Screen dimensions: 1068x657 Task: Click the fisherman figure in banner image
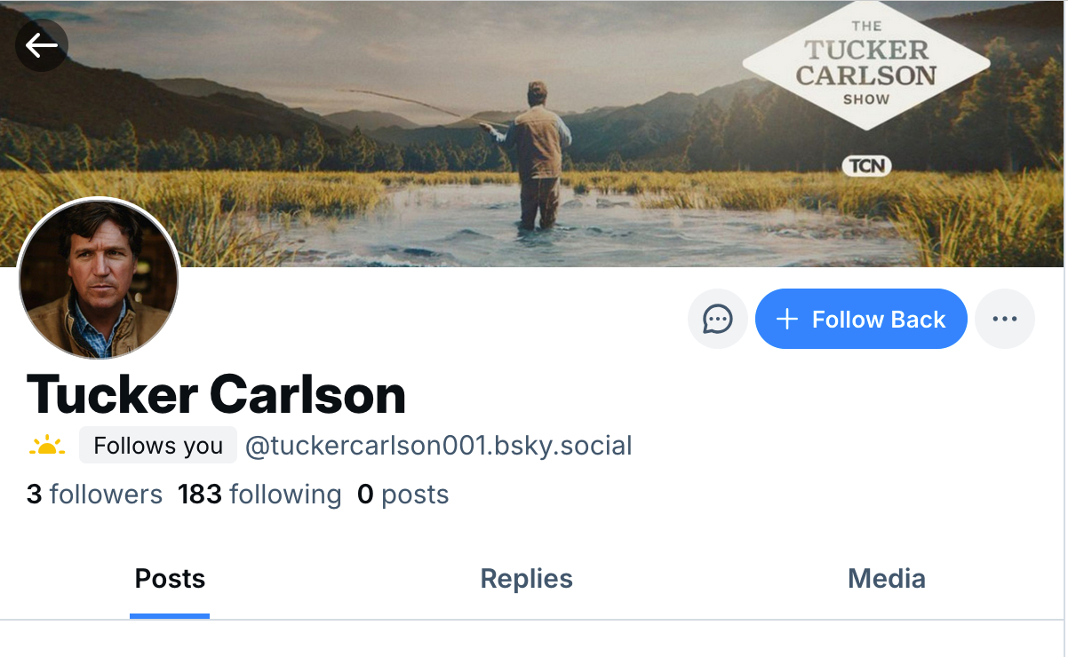[x=537, y=151]
